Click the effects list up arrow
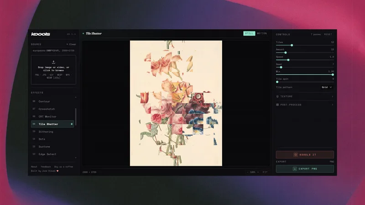The height and width of the screenshot is (205, 365). tap(76, 97)
